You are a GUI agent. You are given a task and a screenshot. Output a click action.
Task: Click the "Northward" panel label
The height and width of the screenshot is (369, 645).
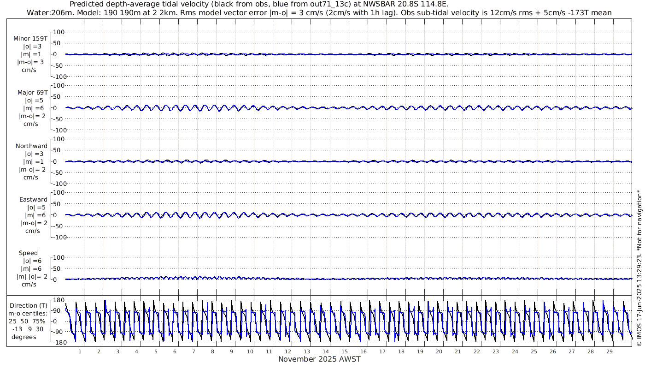[x=32, y=146]
